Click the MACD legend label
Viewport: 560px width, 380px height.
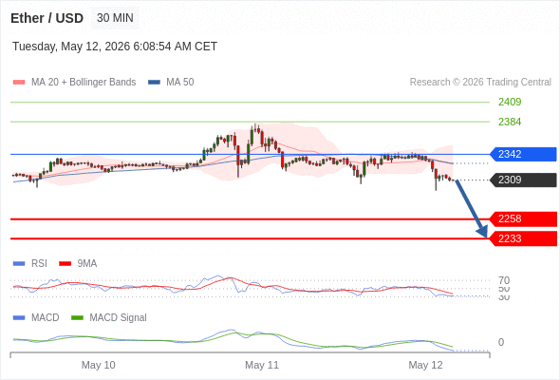click(46, 318)
